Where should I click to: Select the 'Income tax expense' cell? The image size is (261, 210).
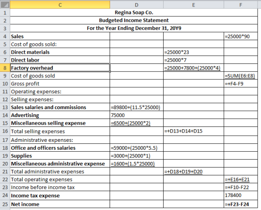pyautogui.click(x=60, y=196)
